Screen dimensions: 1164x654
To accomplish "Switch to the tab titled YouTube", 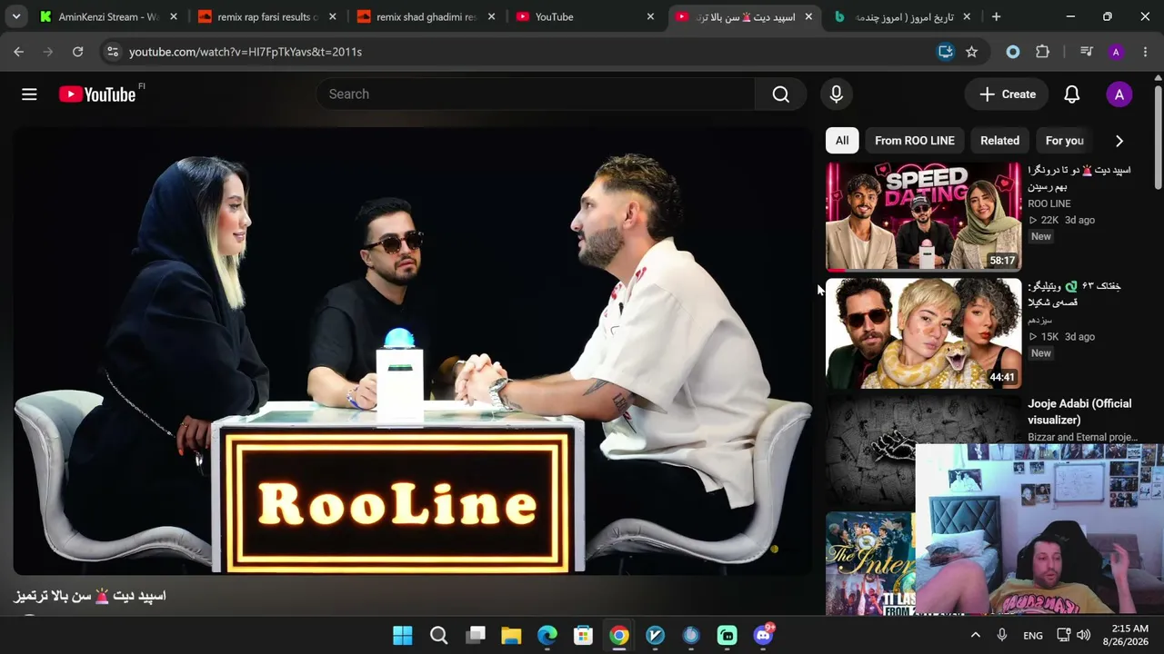I will click(x=585, y=16).
